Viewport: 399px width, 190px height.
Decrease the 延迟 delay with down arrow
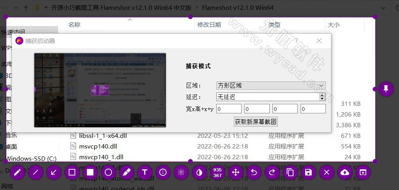pos(322,99)
